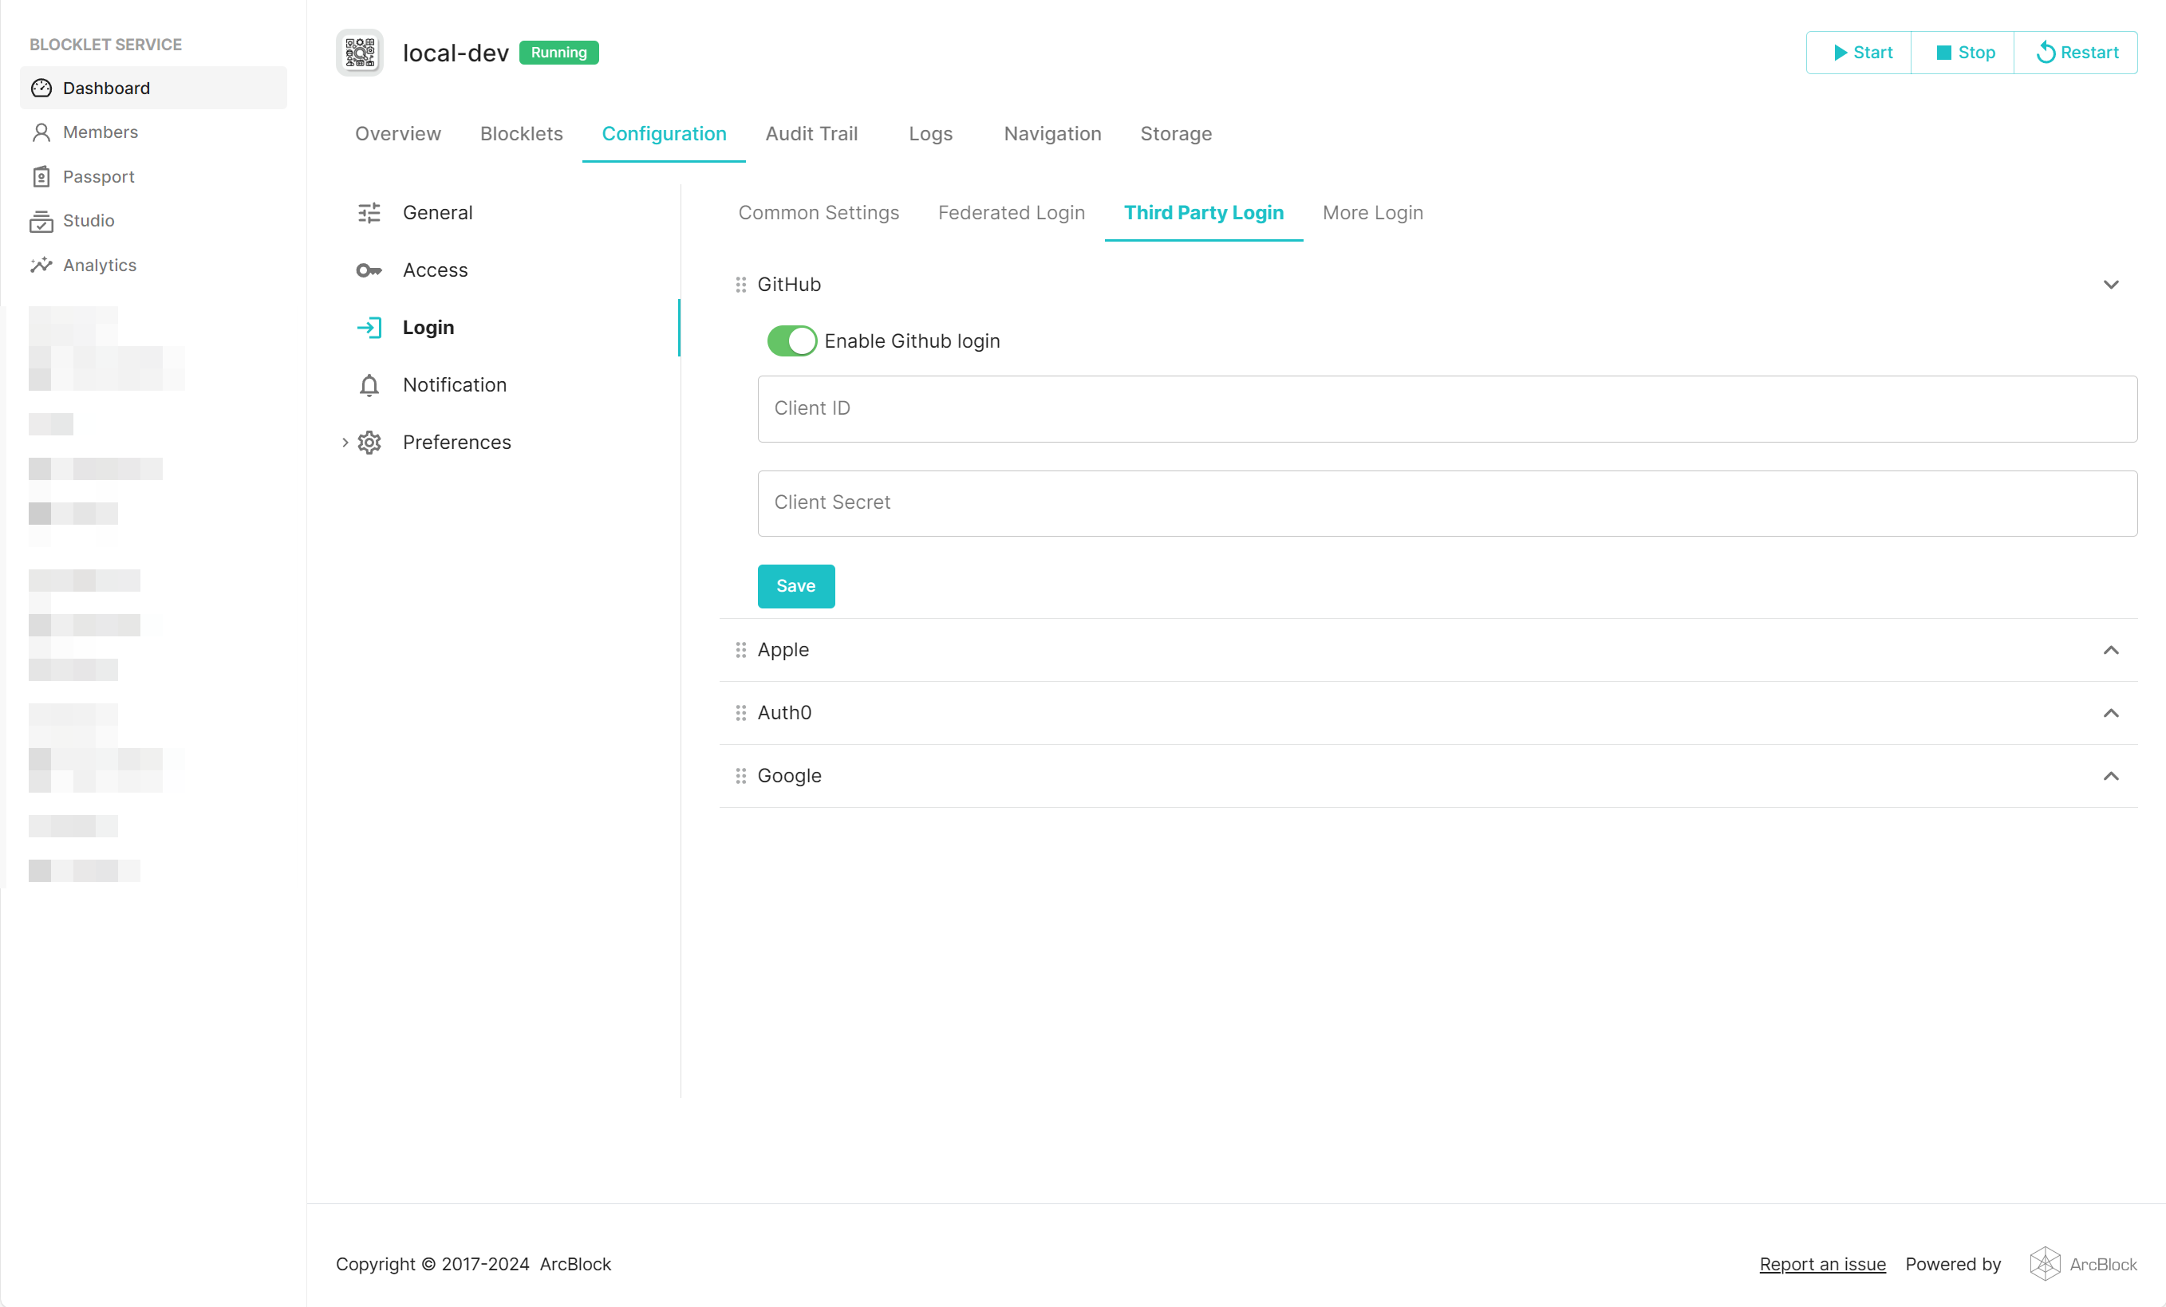Viewport: 2166px width, 1307px height.
Task: Open the Report an issue link
Action: (x=1821, y=1264)
